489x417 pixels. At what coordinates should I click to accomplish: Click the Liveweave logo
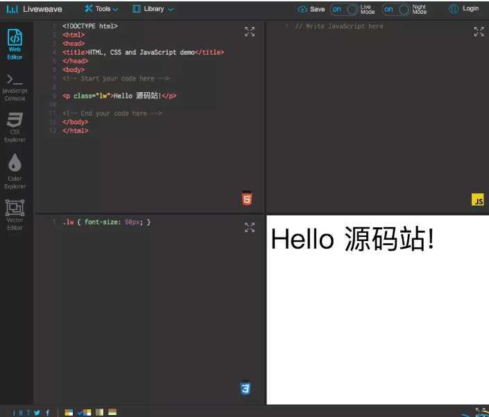[34, 9]
